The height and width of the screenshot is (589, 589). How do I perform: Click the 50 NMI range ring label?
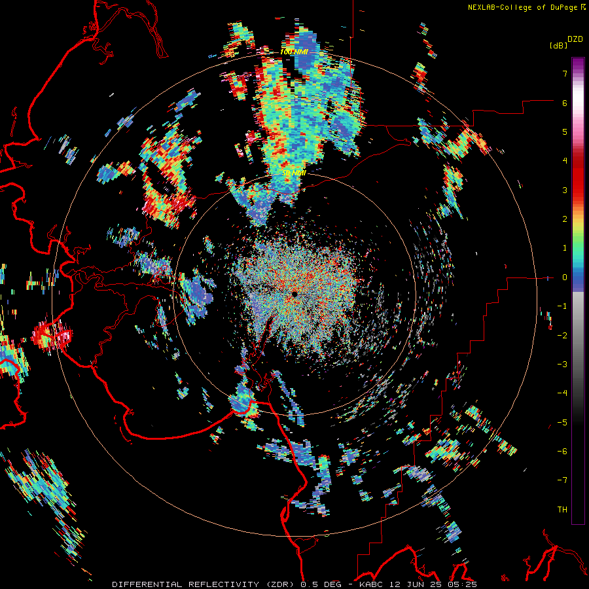point(294,173)
